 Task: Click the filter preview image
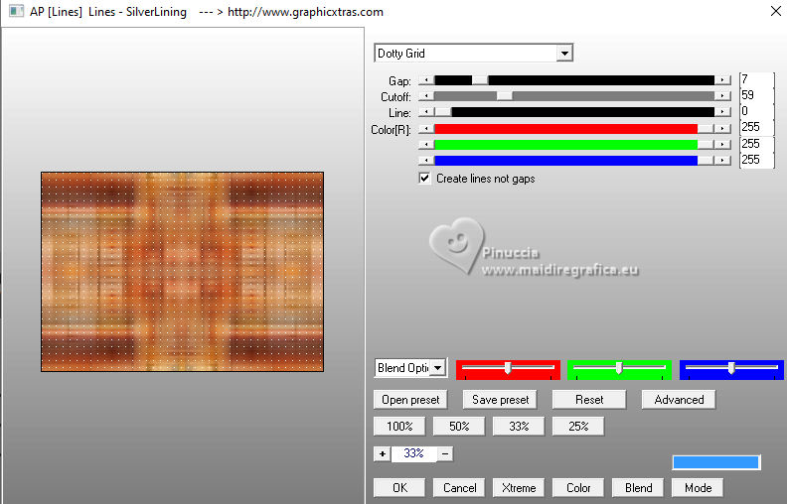tap(182, 272)
